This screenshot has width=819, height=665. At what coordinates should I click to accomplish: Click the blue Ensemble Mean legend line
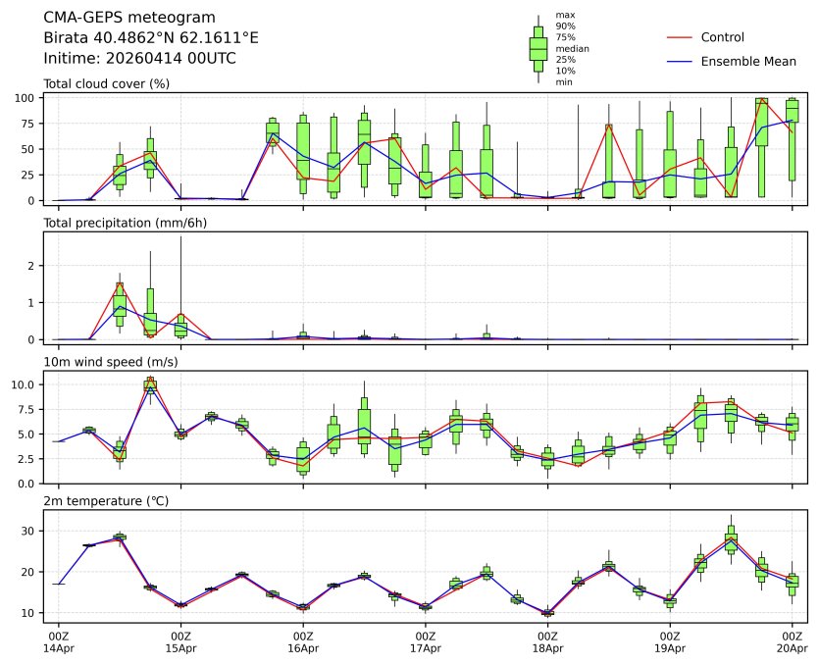pos(680,61)
